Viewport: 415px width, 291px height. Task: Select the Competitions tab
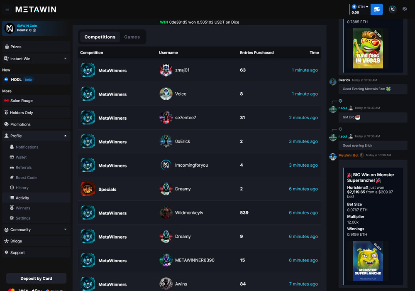(x=100, y=37)
